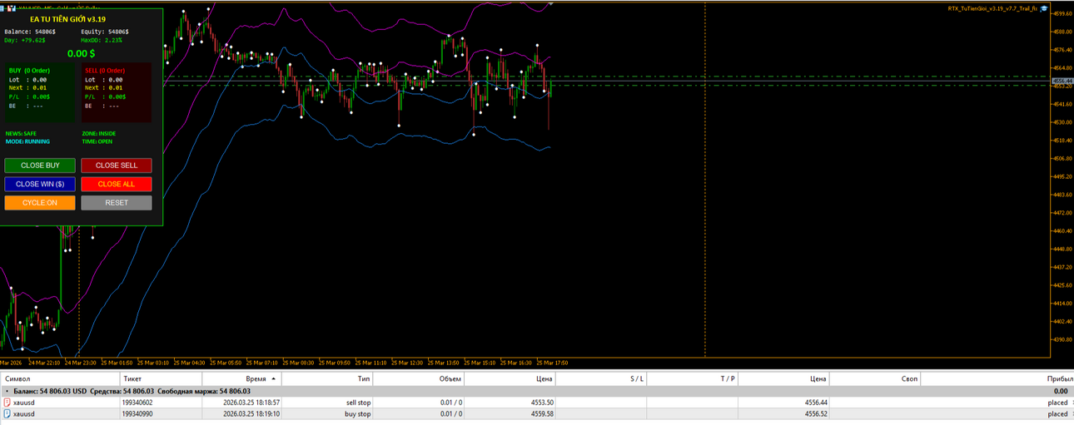The height and width of the screenshot is (425, 1074).
Task: Click the ZONE: INSIDE status text
Action: click(98, 133)
